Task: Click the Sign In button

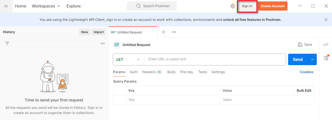Action: tap(247, 6)
